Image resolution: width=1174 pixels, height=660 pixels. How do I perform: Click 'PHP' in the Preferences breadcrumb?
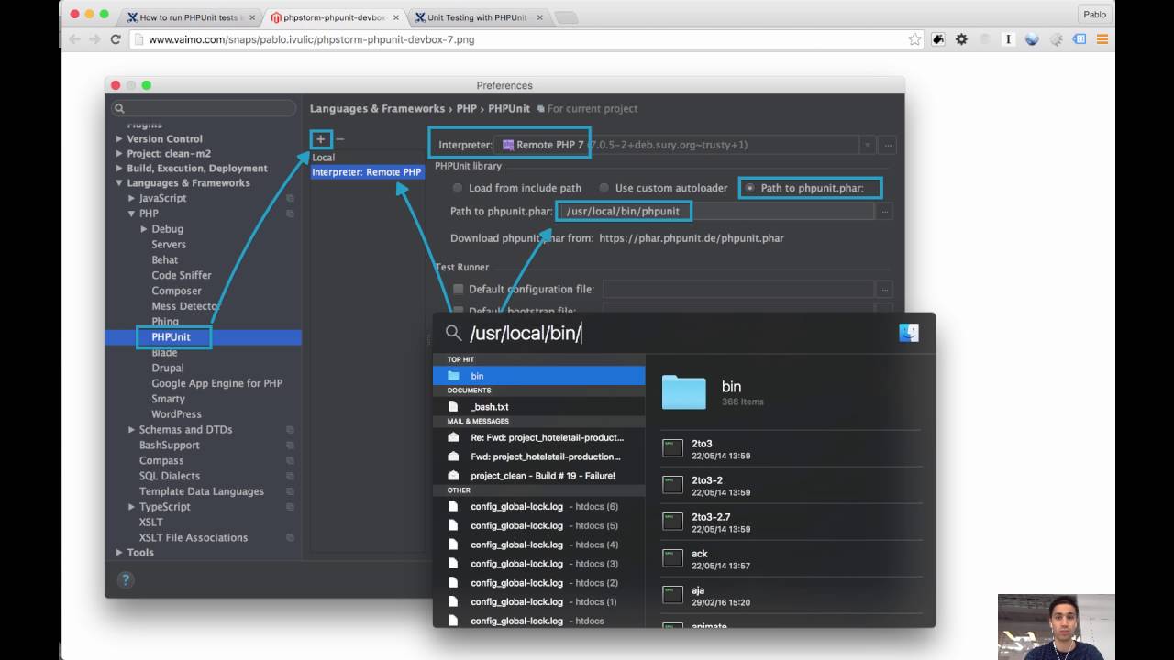click(467, 108)
